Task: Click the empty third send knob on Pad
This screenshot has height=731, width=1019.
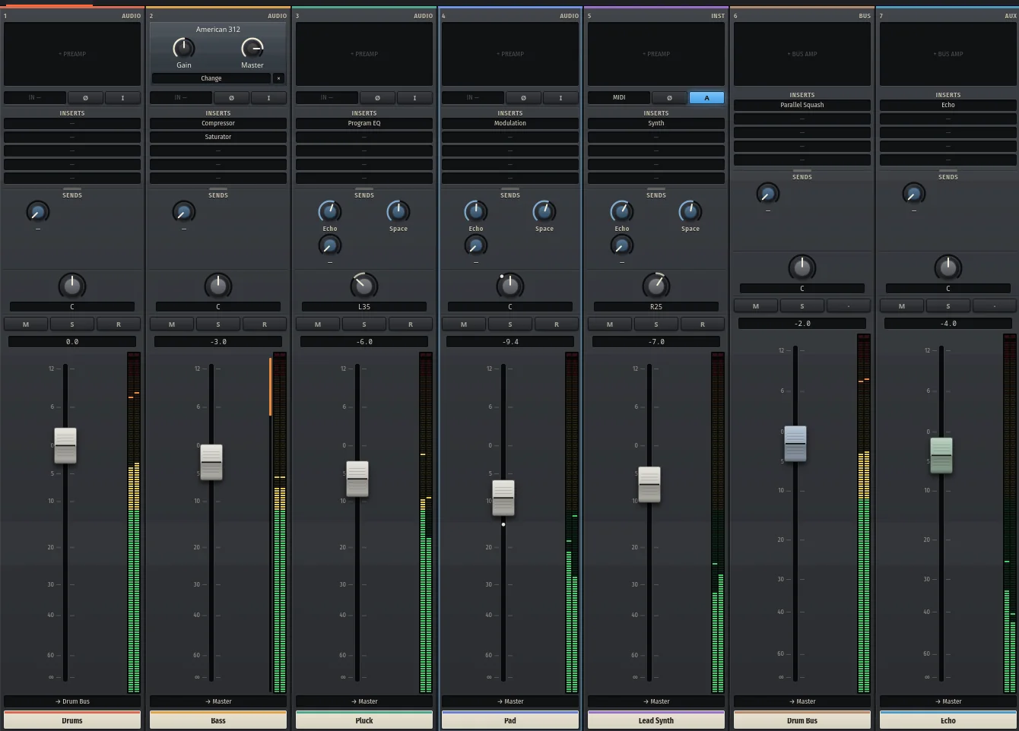Action: pyautogui.click(x=475, y=245)
